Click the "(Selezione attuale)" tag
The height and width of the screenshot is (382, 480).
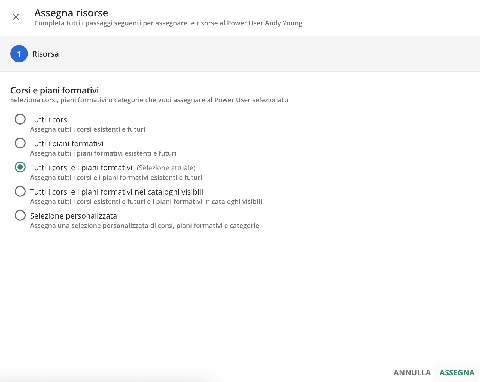[166, 168]
